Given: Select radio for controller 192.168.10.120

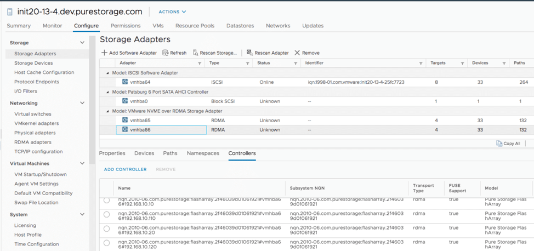Looking at the screenshot, I should tap(106, 243).
